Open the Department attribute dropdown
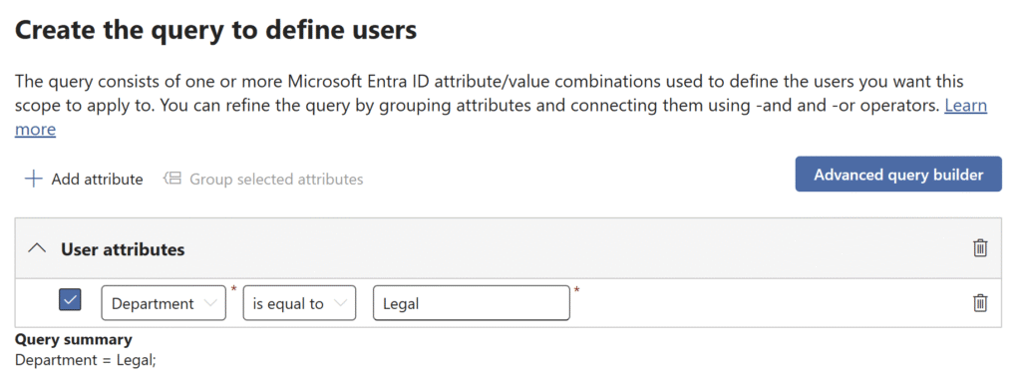 coord(164,303)
